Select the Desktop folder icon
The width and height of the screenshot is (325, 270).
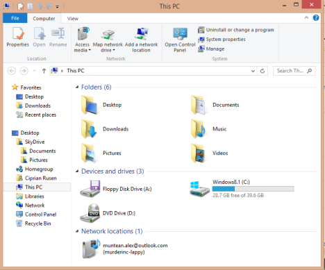click(x=89, y=105)
